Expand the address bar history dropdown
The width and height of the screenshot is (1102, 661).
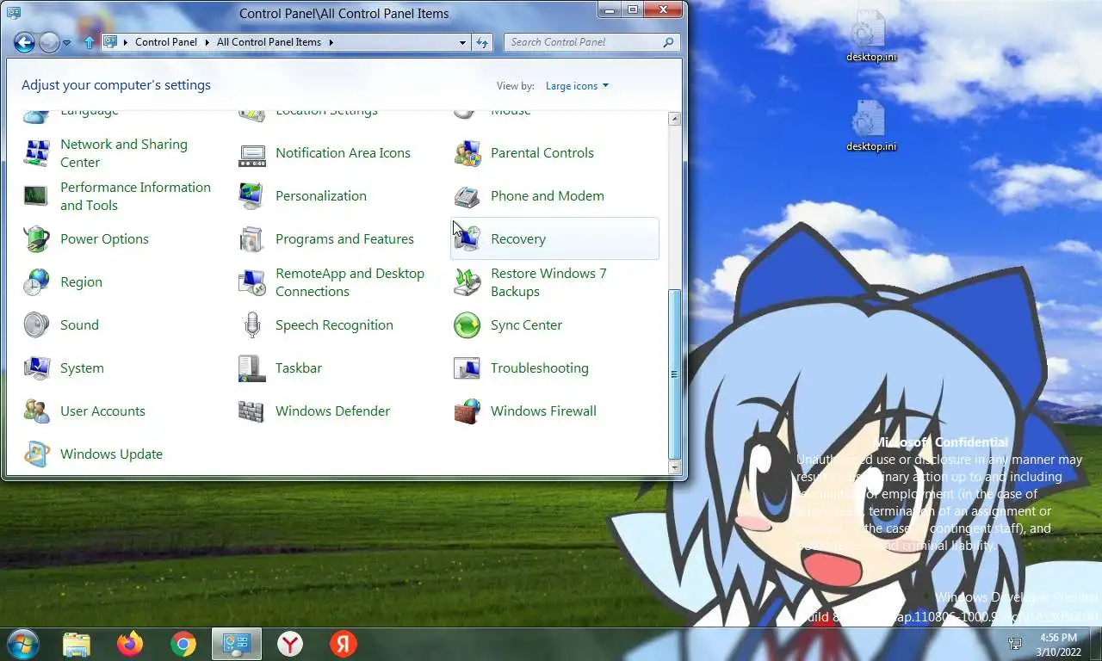462,42
